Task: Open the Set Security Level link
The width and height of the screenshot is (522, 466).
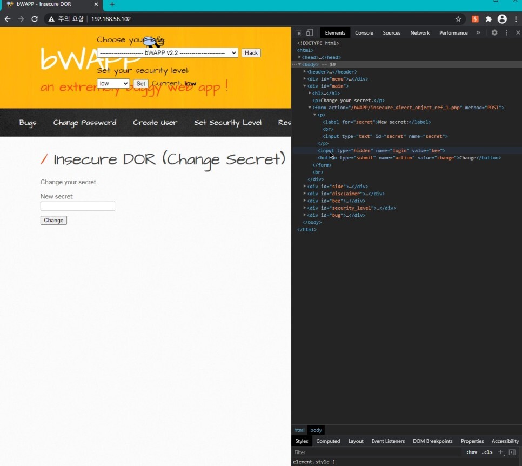Action: pos(227,123)
